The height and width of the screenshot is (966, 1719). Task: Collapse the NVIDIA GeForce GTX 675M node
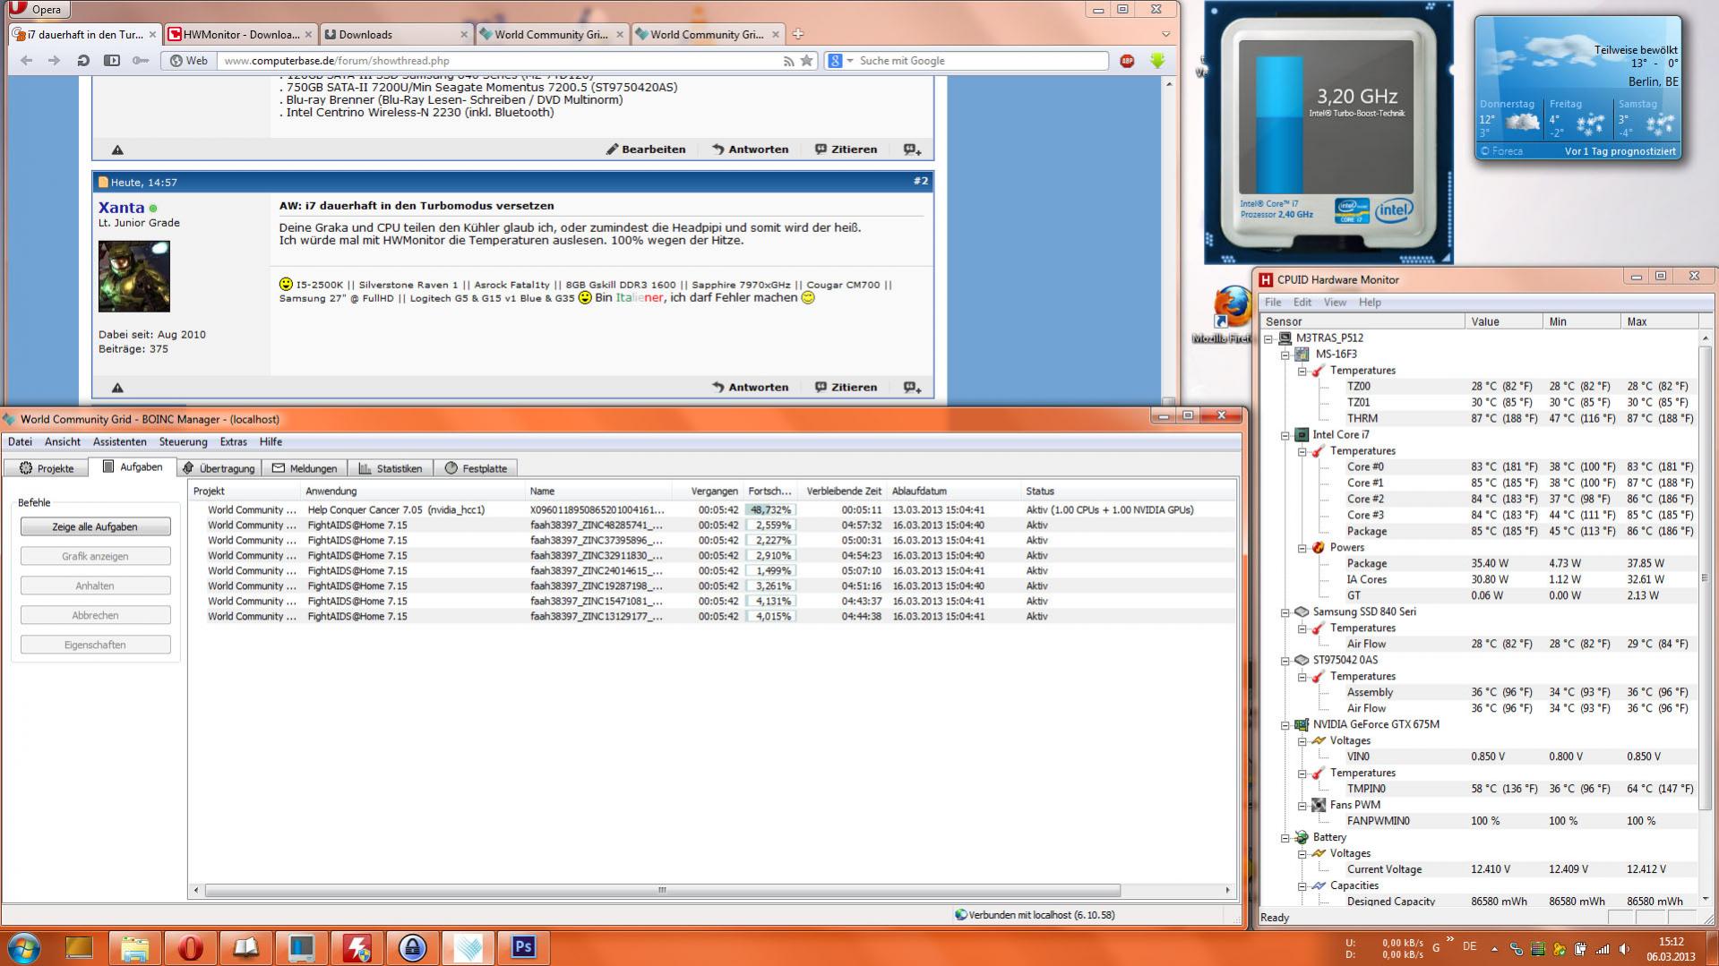[1285, 725]
